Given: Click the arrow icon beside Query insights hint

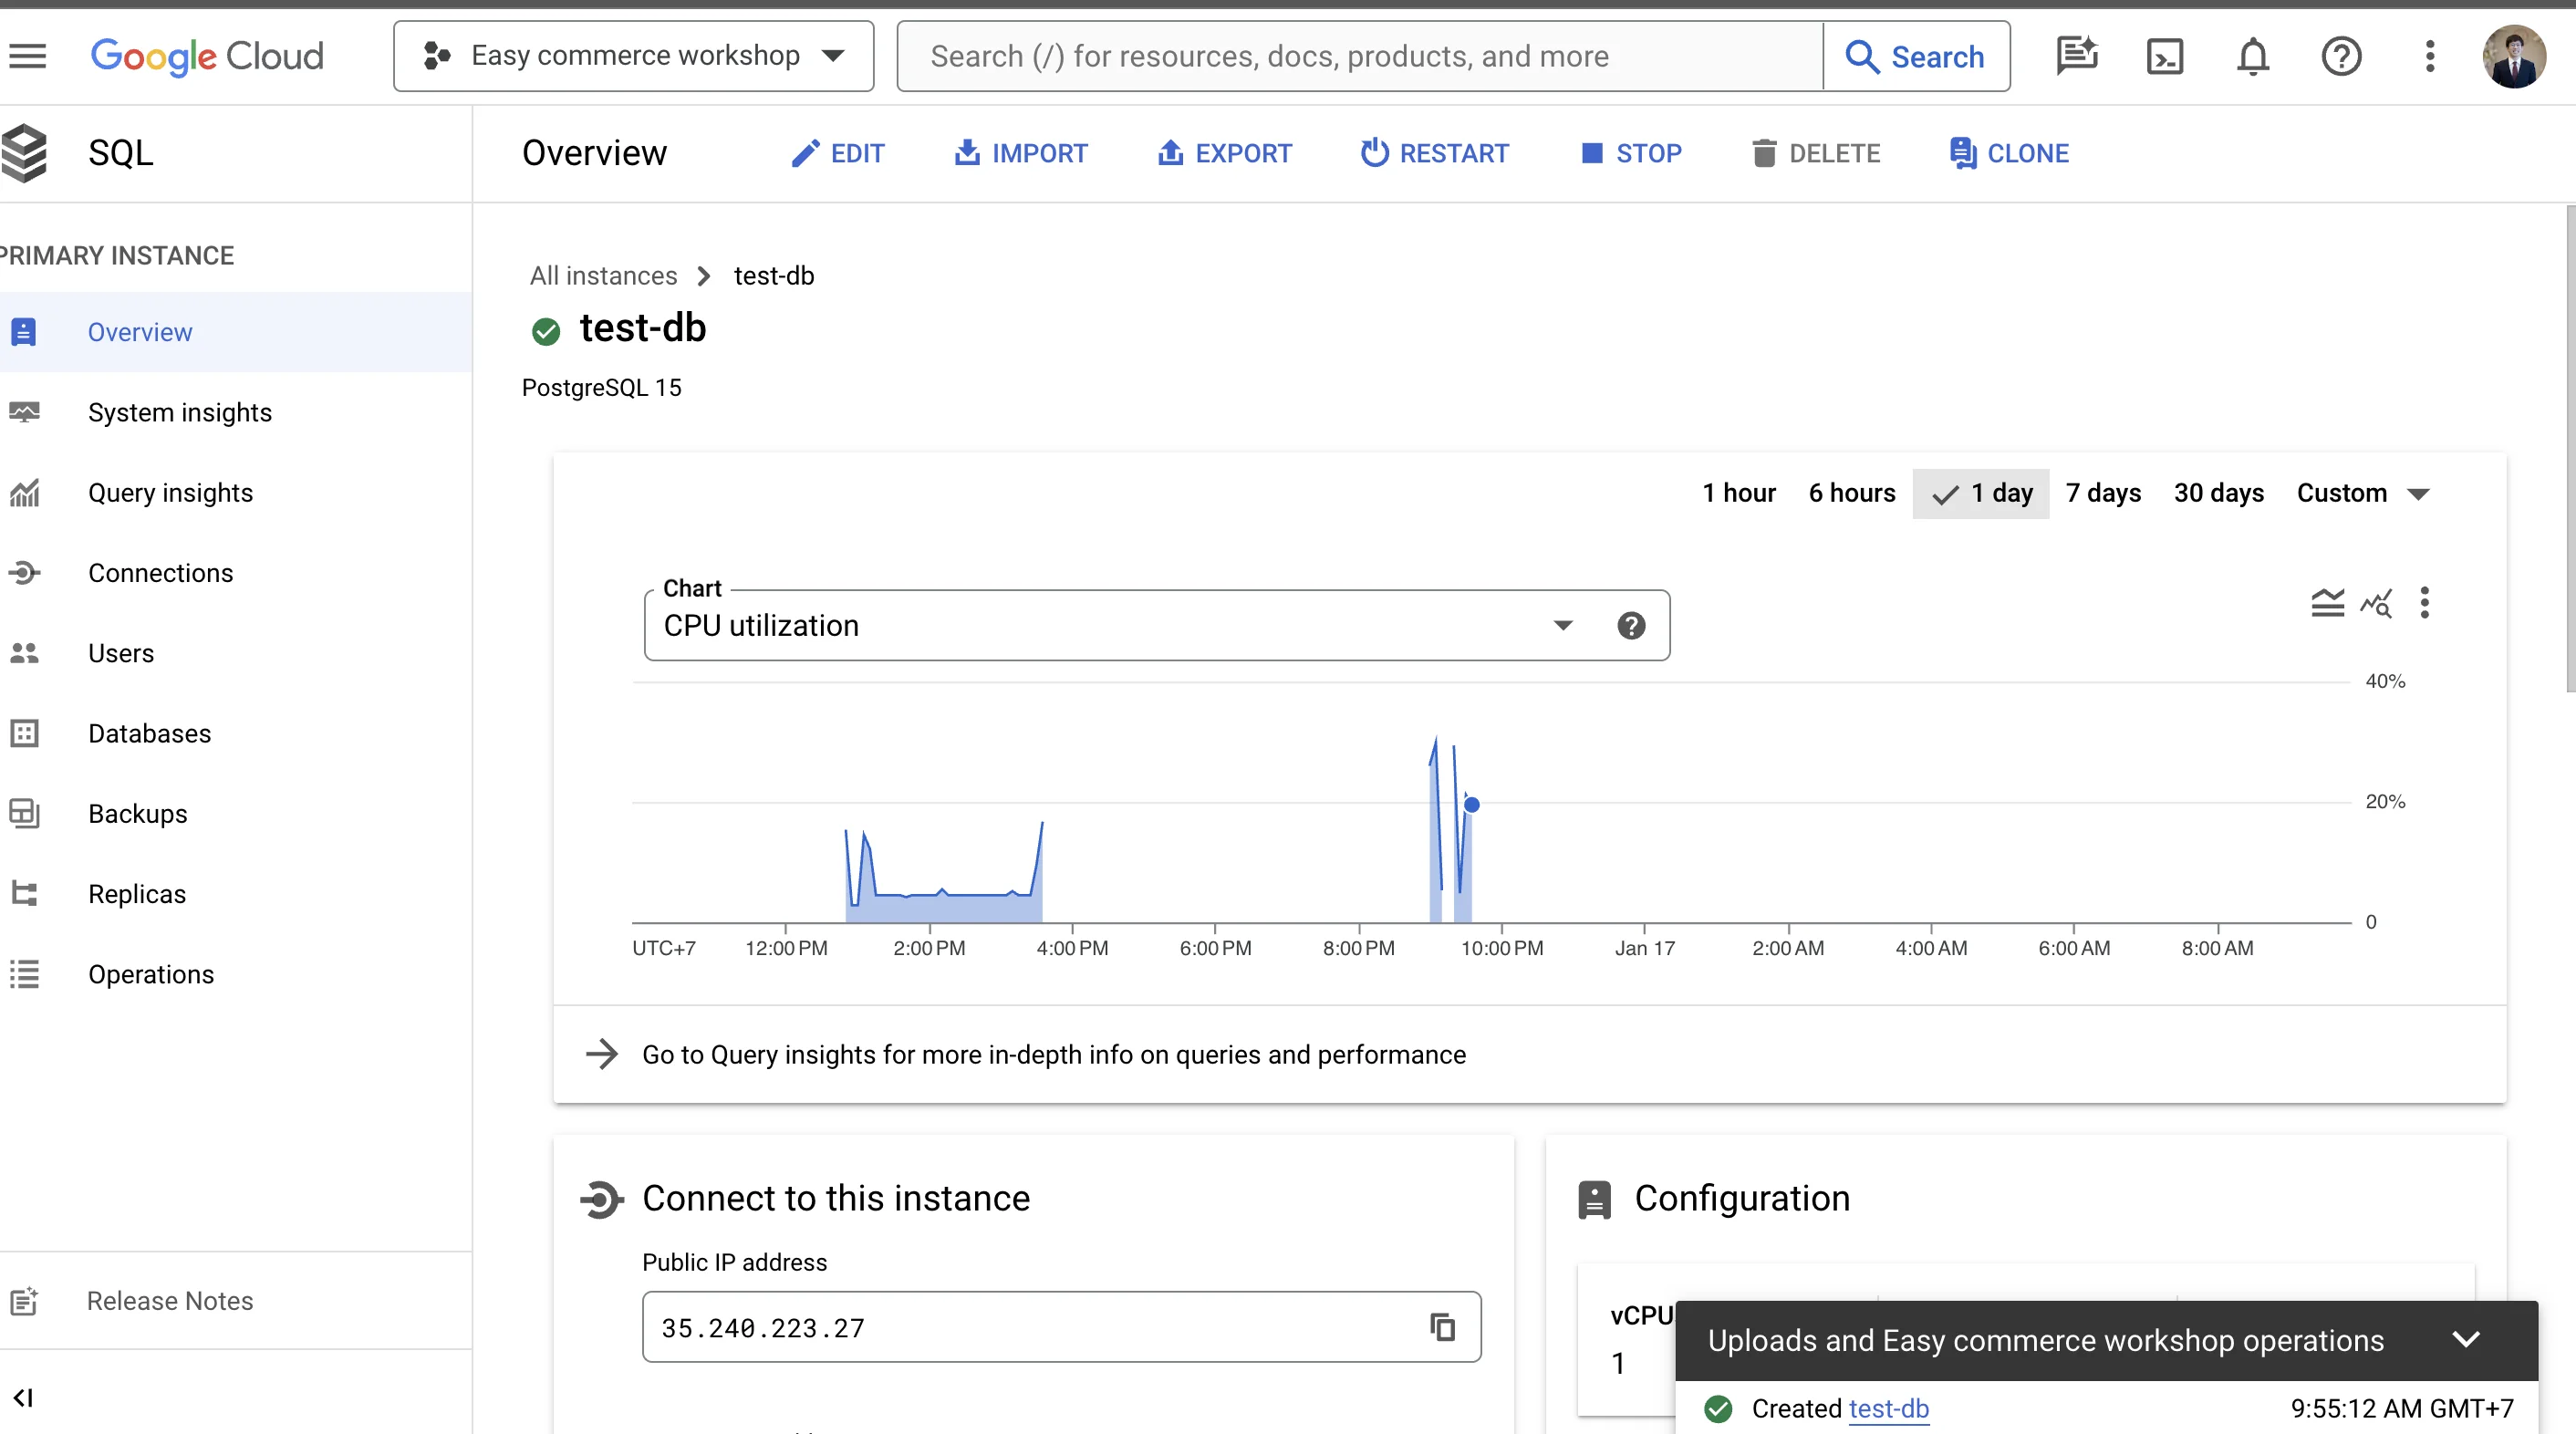Looking at the screenshot, I should [x=602, y=1054].
